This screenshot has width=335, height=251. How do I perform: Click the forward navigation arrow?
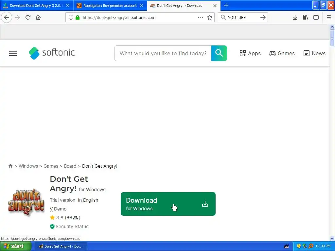point(17,17)
